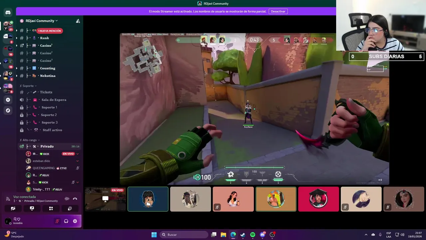The image size is (426, 240).
Task: Click the 1 NUEVA MENCIÓN badge
Action: (50, 31)
